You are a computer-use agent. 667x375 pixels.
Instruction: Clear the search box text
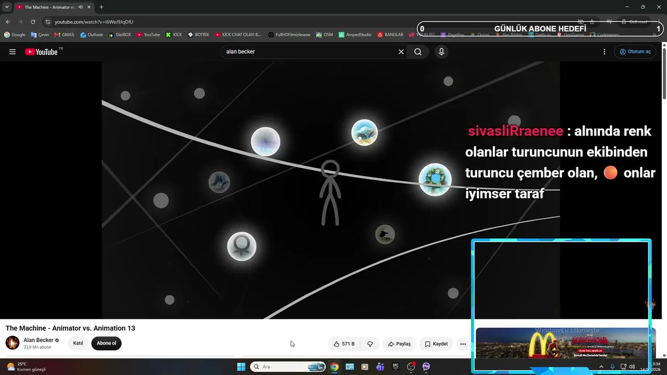401,52
